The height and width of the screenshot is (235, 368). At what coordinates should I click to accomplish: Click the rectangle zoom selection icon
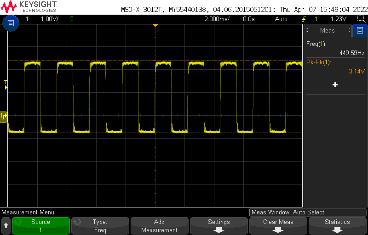click(361, 19)
